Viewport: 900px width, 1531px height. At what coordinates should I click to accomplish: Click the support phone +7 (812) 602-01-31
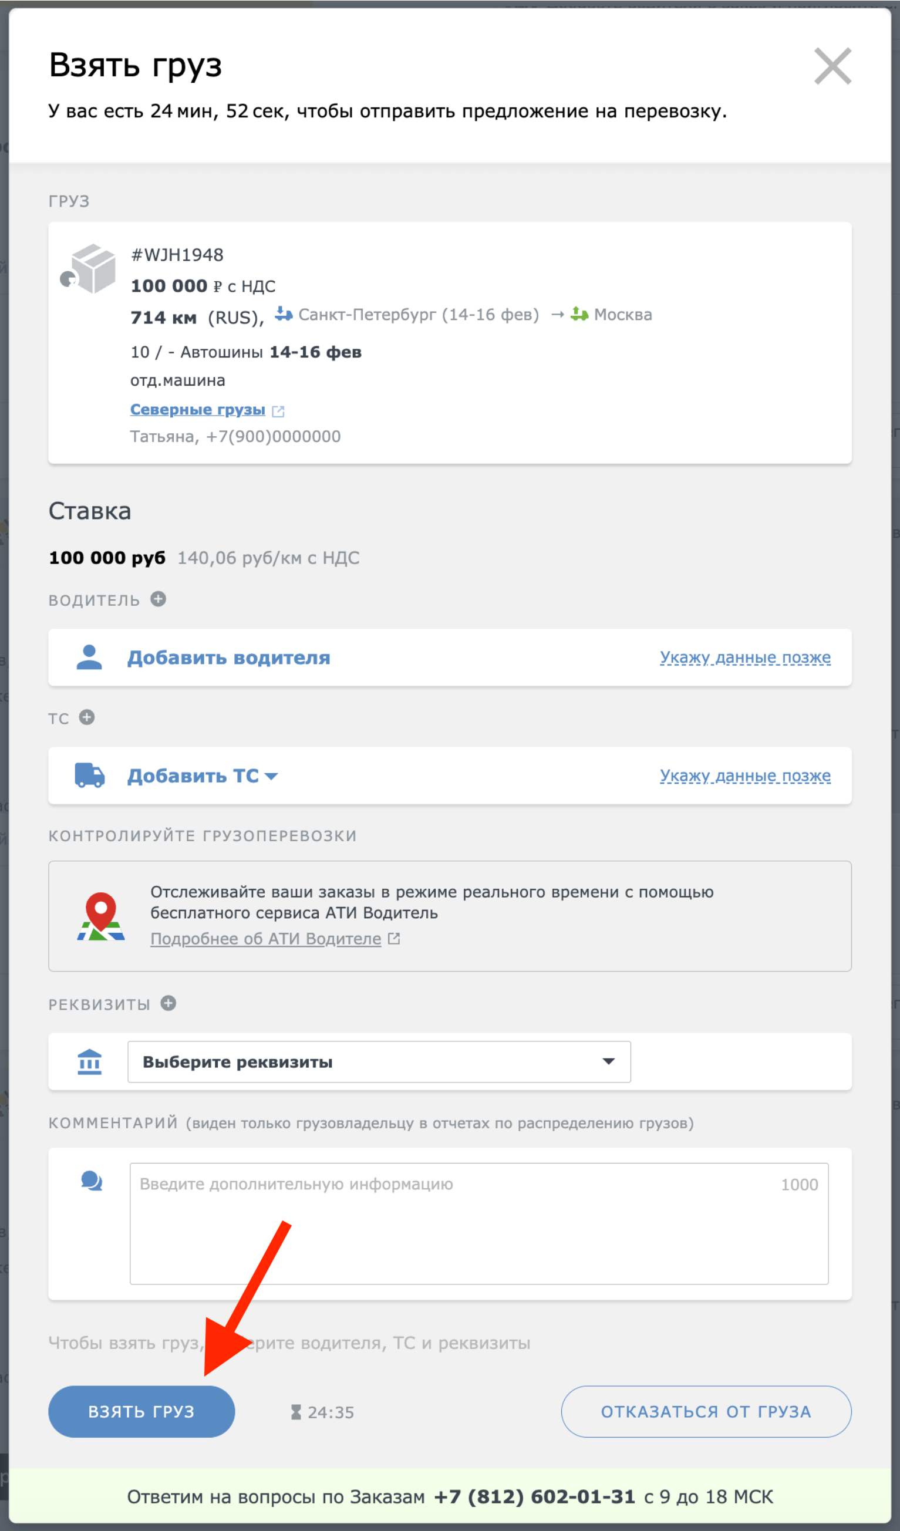[535, 1496]
